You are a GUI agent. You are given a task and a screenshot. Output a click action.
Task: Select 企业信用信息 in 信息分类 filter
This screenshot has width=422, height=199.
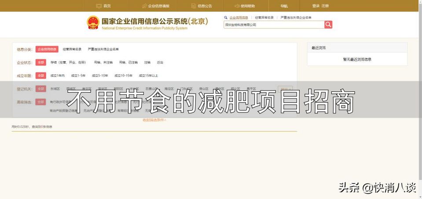point(47,49)
